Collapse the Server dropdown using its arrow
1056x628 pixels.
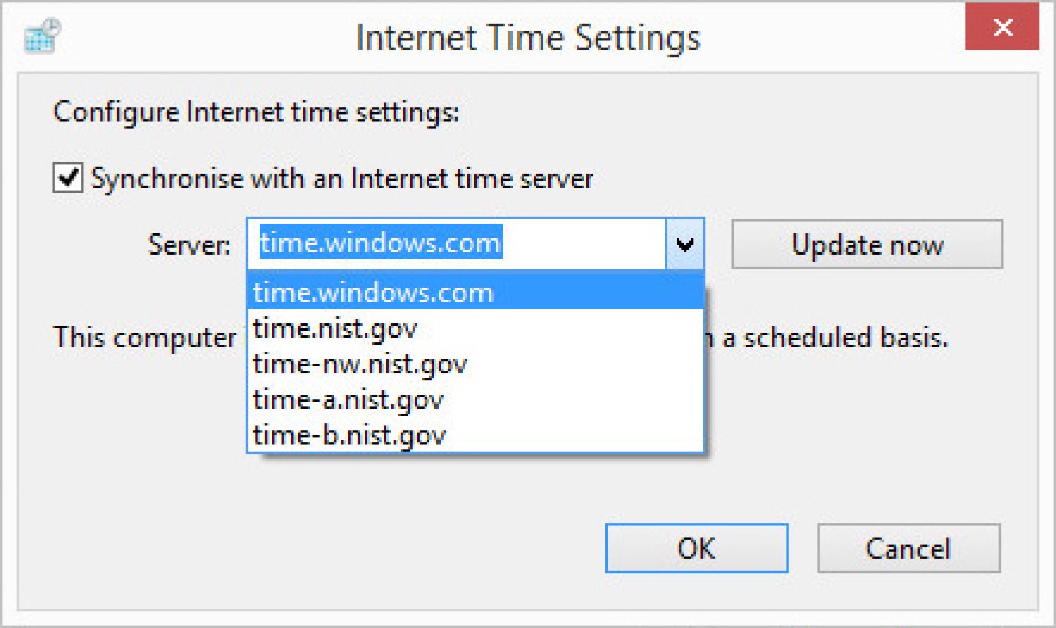(x=685, y=244)
